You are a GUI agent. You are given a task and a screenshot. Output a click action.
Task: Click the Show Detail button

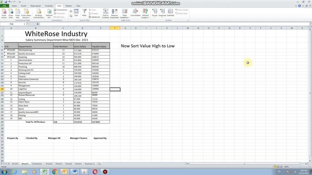tap(182, 10)
